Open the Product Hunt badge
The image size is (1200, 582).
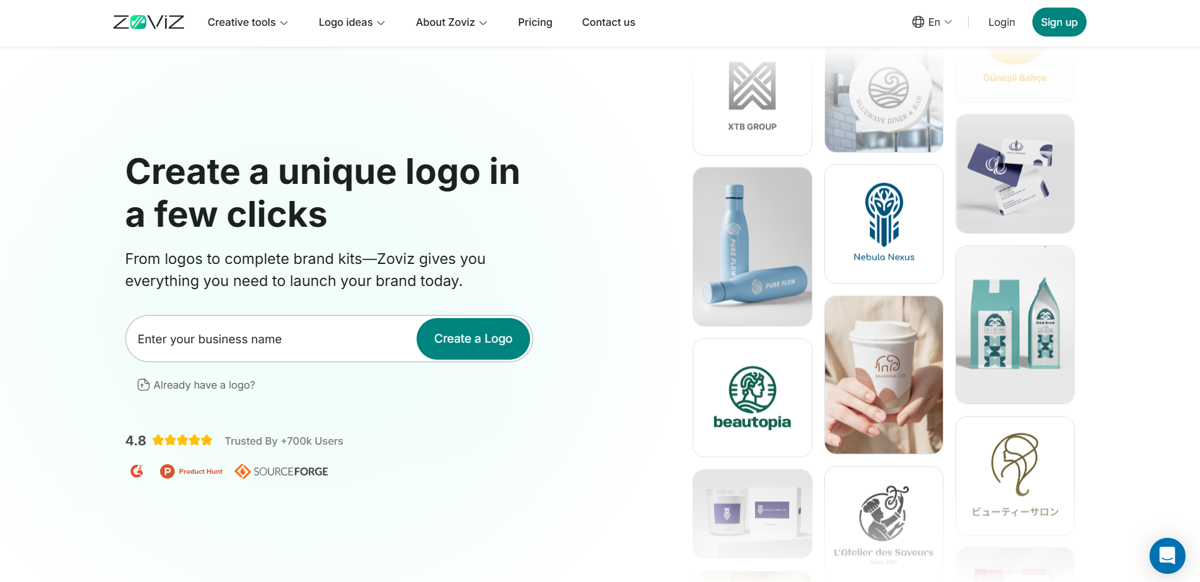[191, 471]
